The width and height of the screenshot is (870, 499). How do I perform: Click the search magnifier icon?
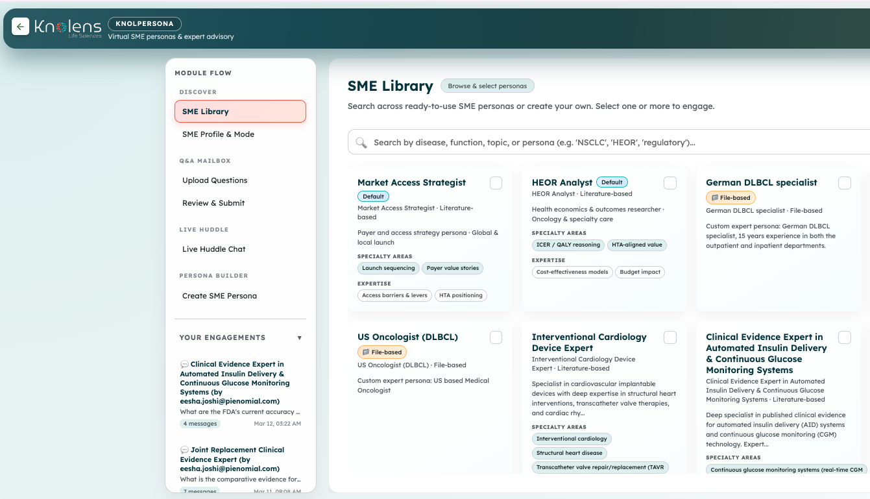coord(361,143)
